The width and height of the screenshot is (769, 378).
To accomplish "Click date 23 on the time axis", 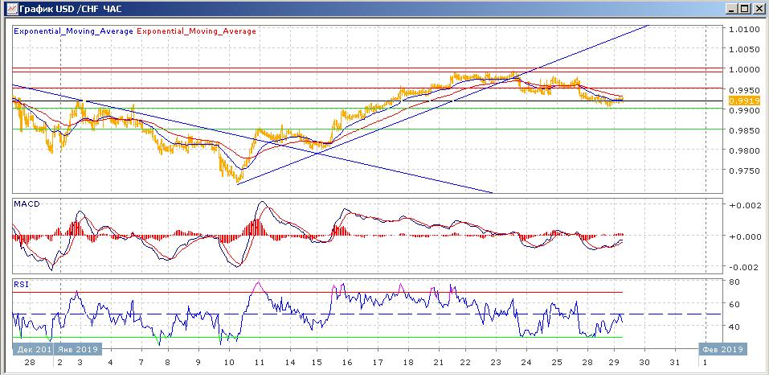I will 496,362.
